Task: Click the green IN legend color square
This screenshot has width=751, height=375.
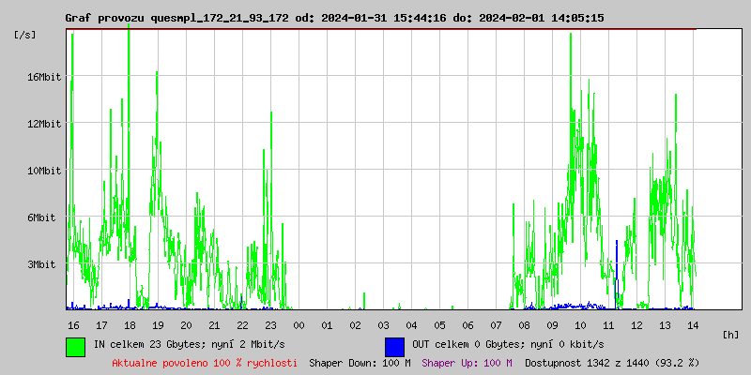Action: tap(75, 346)
